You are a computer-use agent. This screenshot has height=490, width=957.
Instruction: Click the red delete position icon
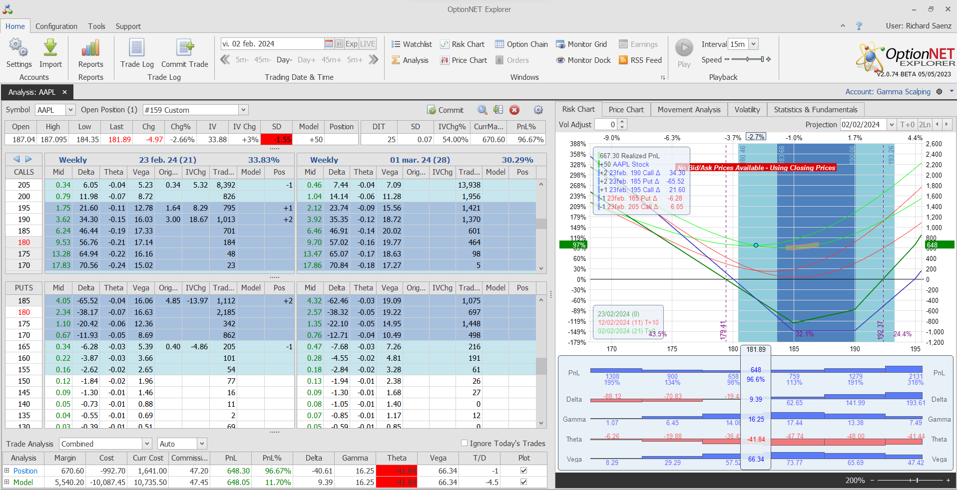[x=514, y=110]
